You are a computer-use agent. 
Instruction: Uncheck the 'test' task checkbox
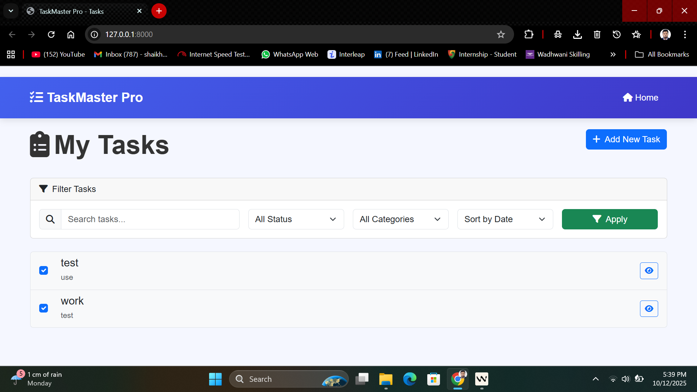[44, 270]
